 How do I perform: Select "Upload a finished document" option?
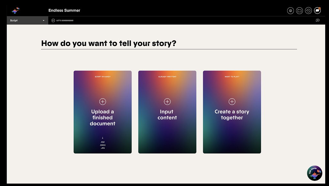point(103,117)
